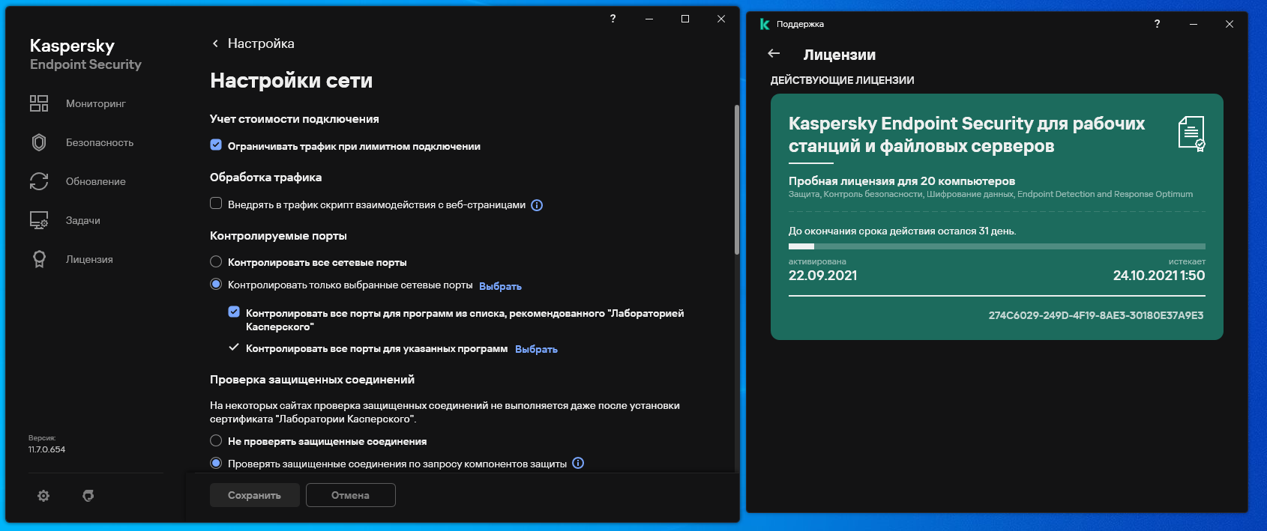Open Мониторинг section
Viewport: 1267px width, 531px height.
click(96, 103)
